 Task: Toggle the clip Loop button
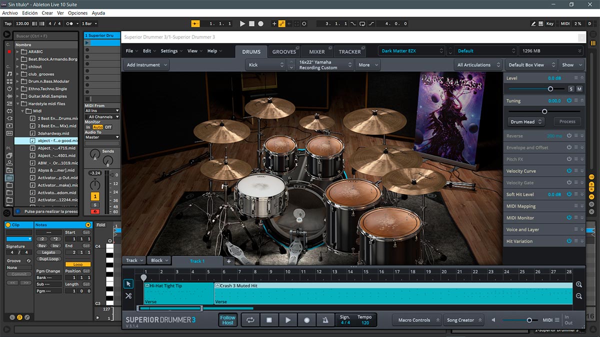[78, 265]
